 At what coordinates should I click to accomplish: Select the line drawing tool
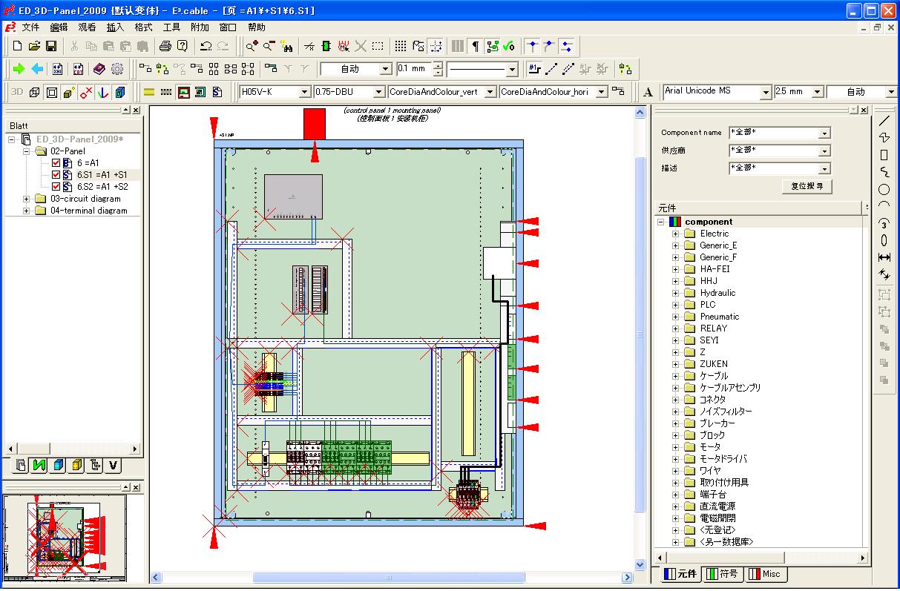pos(884,120)
